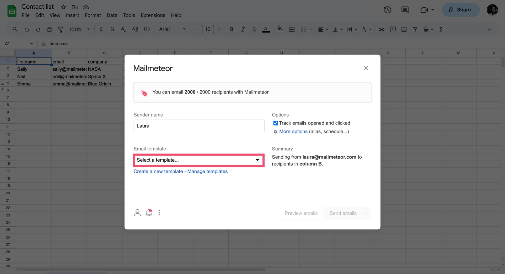Open the Edit menu
Image resolution: width=505 pixels, height=274 pixels.
click(40, 15)
